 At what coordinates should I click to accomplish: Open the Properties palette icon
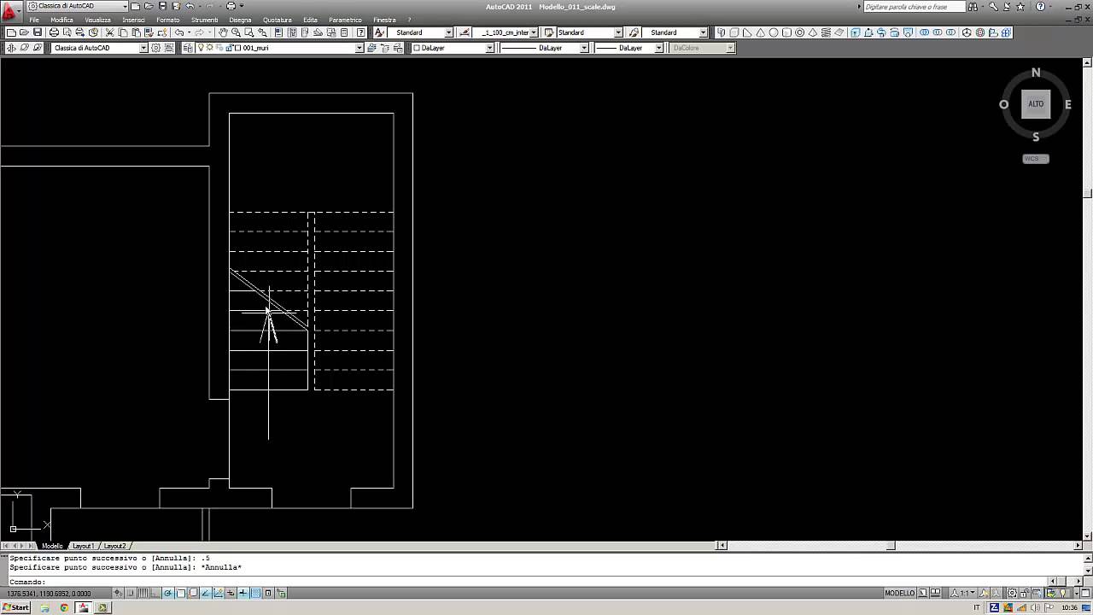point(278,32)
